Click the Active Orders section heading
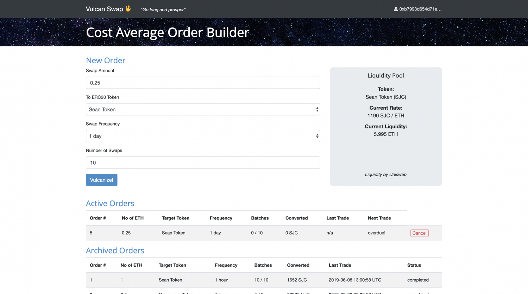Screen dimensions: 528x294 pos(110,203)
